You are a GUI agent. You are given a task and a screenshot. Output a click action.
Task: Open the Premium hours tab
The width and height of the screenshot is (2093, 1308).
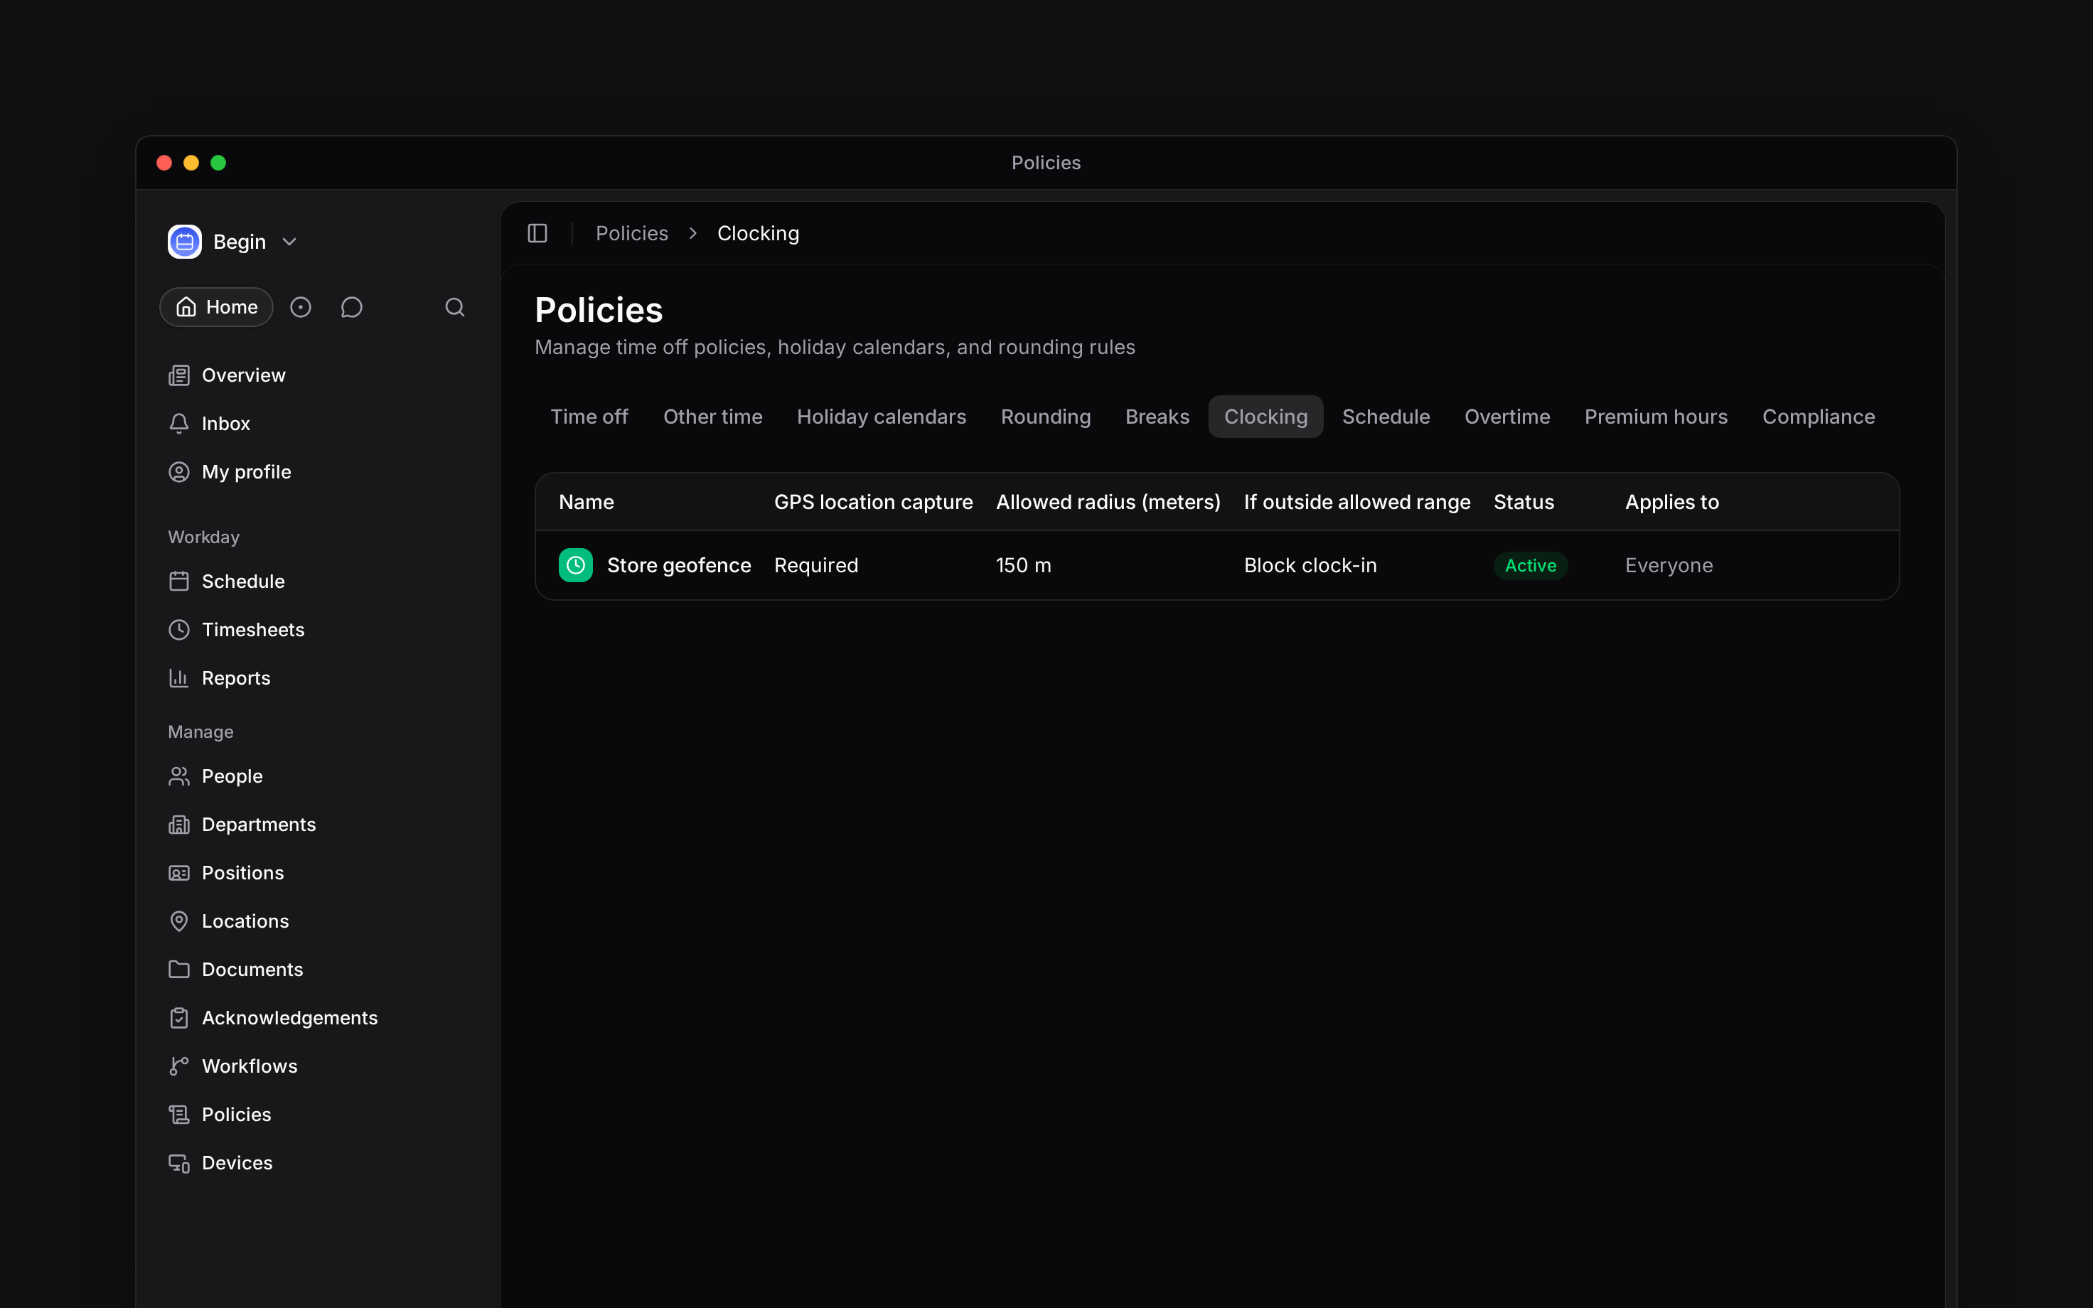(x=1655, y=417)
